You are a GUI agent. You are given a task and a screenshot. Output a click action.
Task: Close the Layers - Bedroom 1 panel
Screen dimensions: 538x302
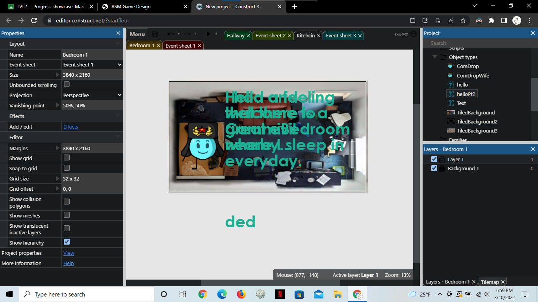533,149
